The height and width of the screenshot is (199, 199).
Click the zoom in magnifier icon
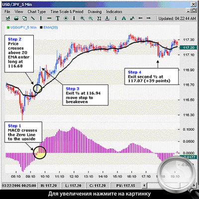pos(82,18)
